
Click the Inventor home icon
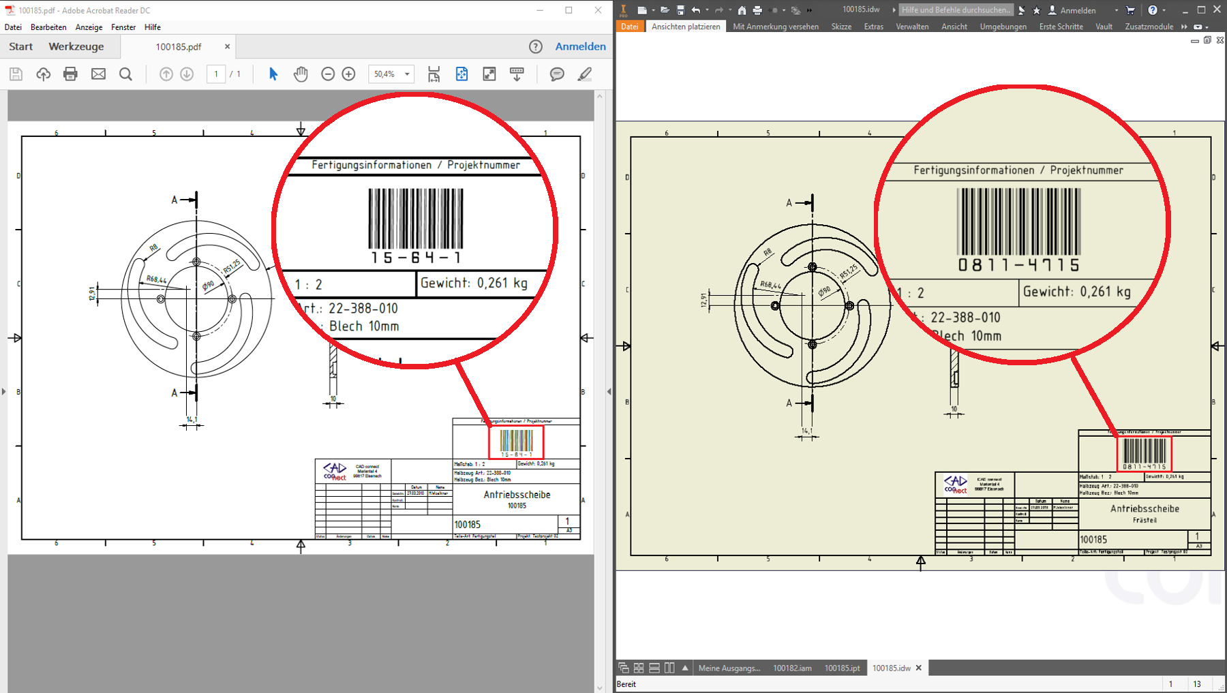coord(742,10)
